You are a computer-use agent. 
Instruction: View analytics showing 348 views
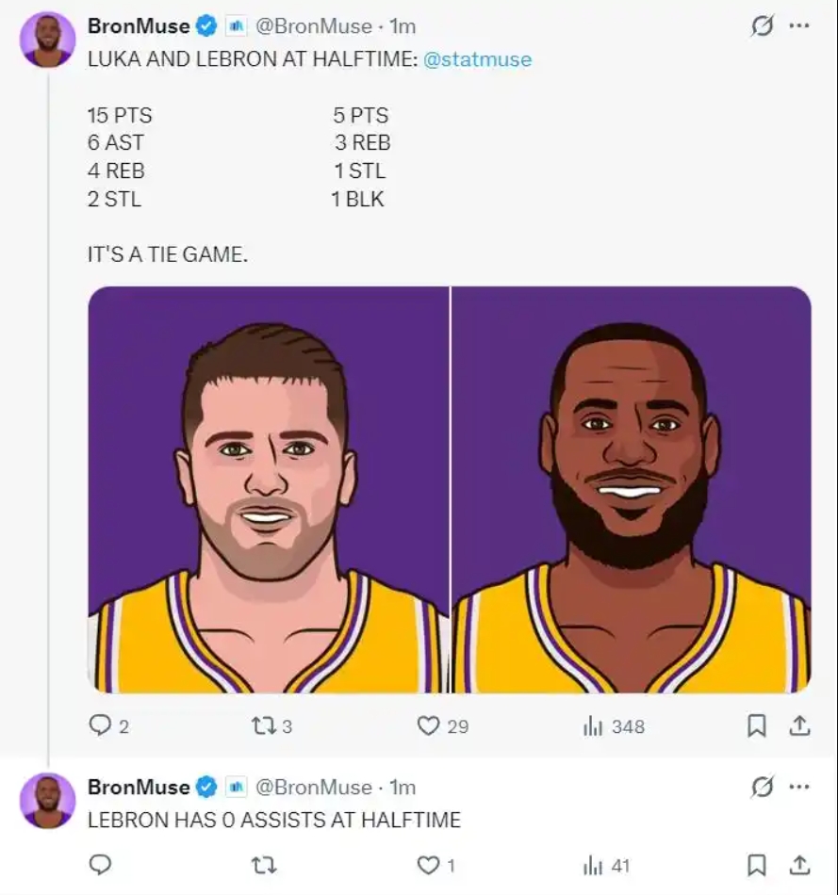point(593,725)
